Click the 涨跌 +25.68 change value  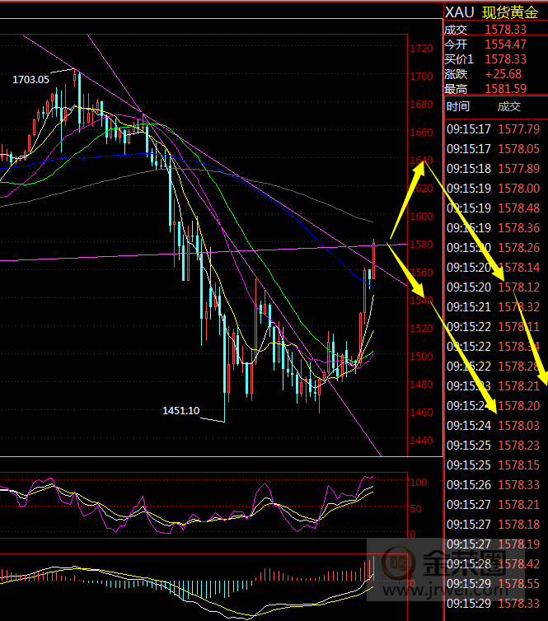pos(504,74)
